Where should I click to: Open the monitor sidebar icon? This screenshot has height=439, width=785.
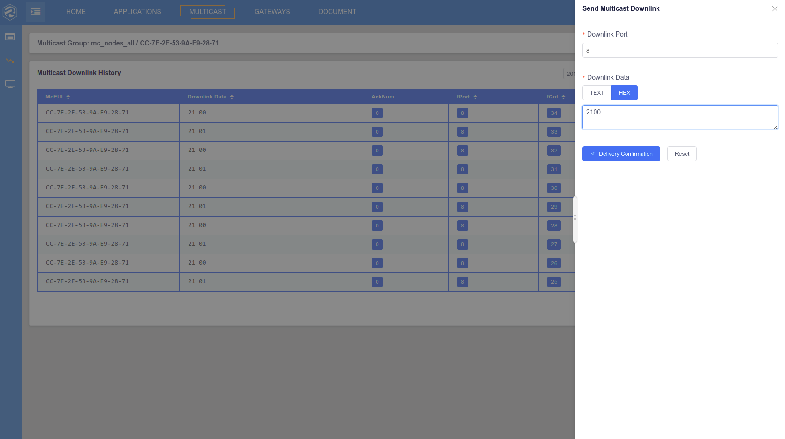10,84
